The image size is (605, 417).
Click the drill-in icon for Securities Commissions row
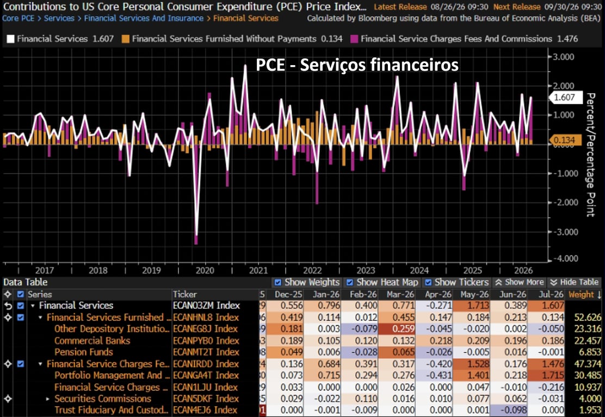pyautogui.click(x=8, y=399)
